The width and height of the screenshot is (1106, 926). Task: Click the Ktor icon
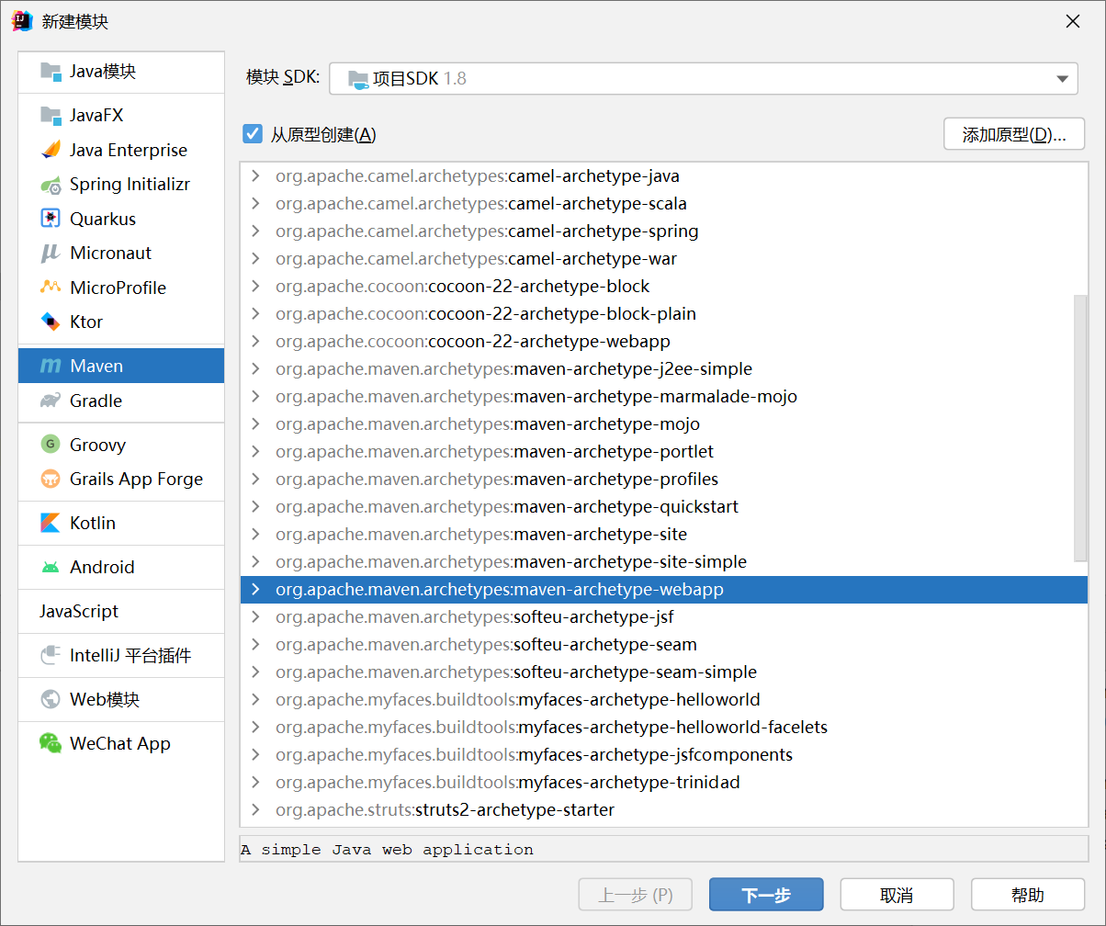coord(51,322)
